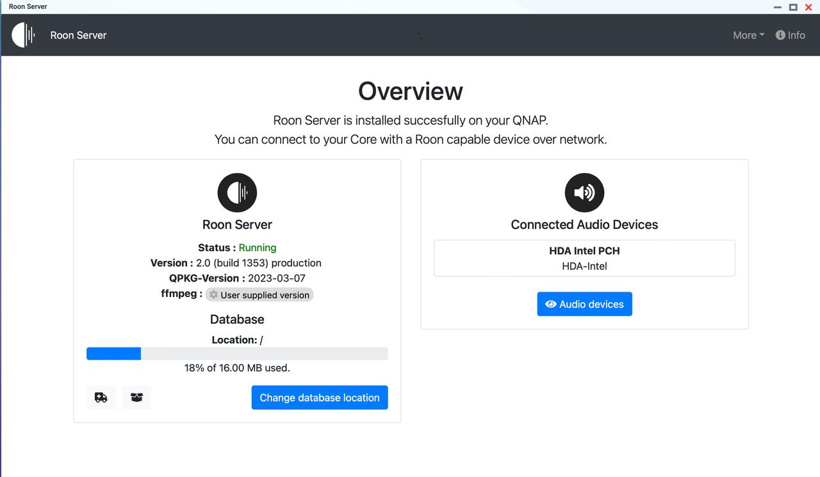Click the ambulance icon button
Screen dimensions: 820x477
pyautogui.click(x=101, y=397)
